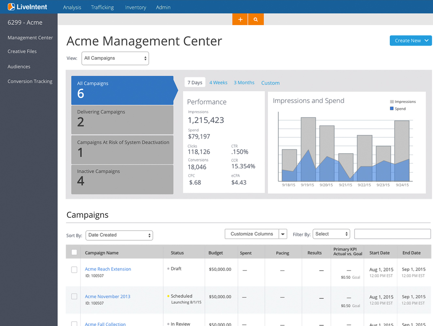433x326 pixels.
Task: Open the Acme Fall Collection campaign link
Action: point(105,324)
